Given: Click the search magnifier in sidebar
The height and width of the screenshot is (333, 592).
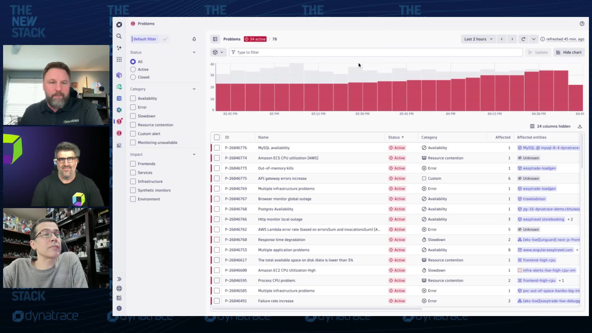Looking at the screenshot, I should (x=119, y=36).
